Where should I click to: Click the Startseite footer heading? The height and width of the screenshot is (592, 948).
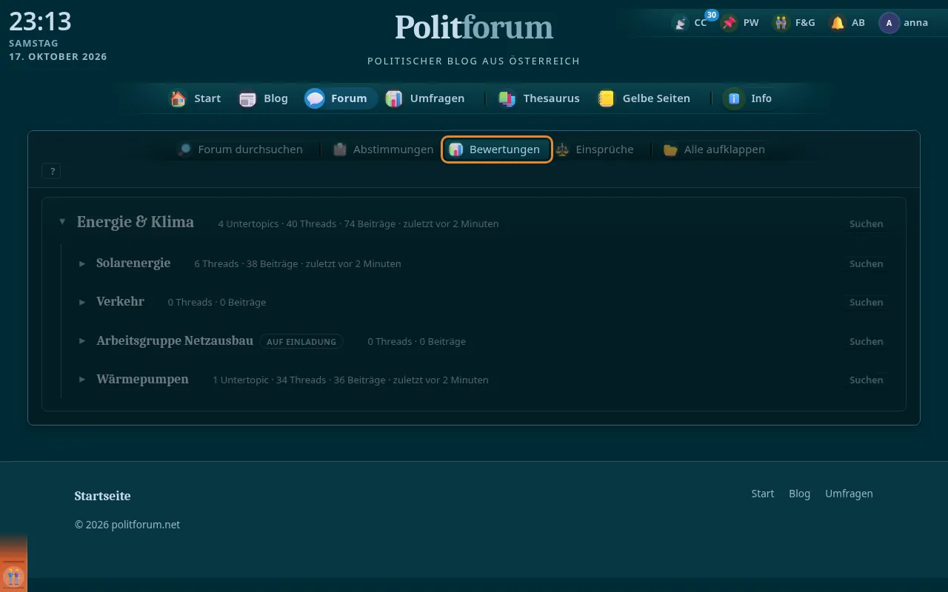tap(102, 496)
